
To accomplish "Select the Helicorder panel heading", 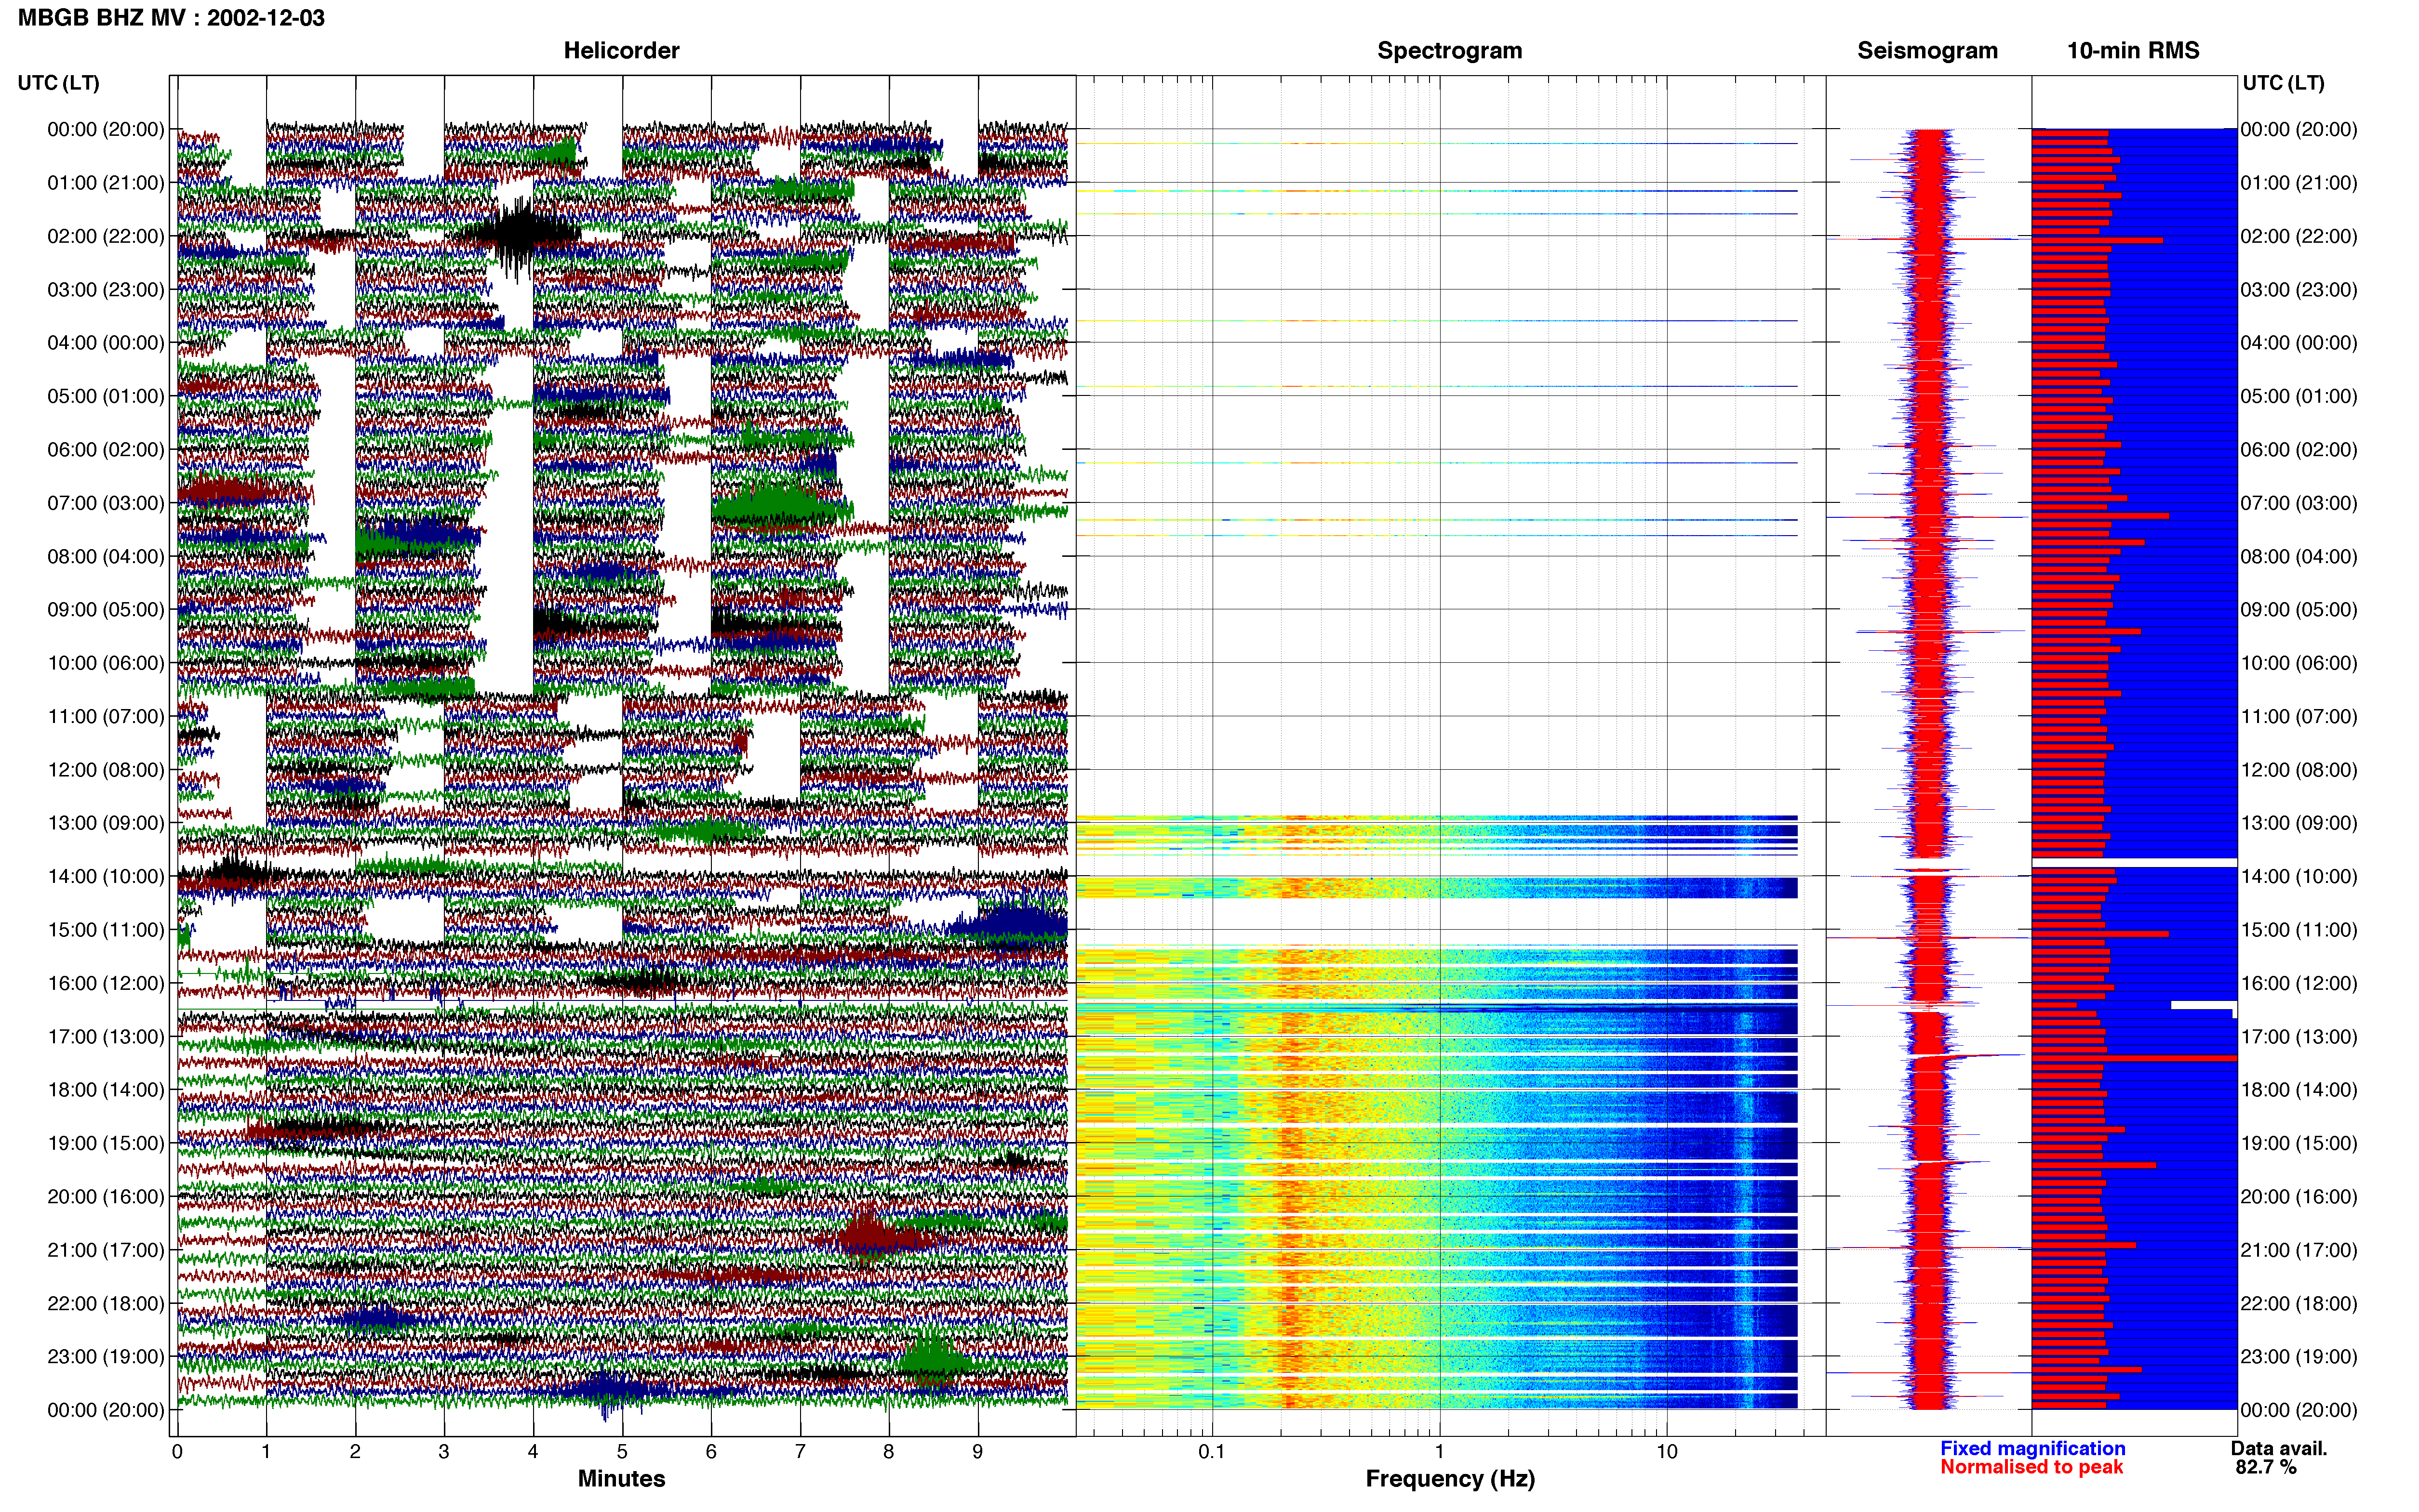I will 621,50.
